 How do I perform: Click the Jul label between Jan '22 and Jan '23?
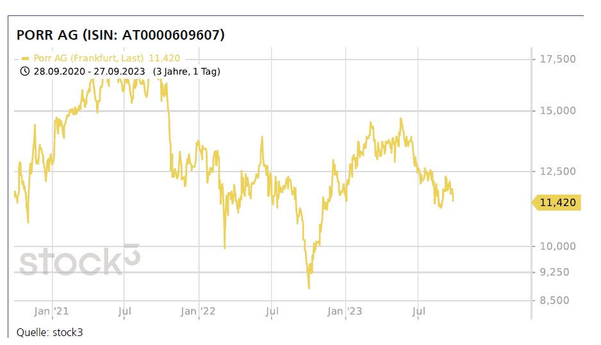[272, 311]
